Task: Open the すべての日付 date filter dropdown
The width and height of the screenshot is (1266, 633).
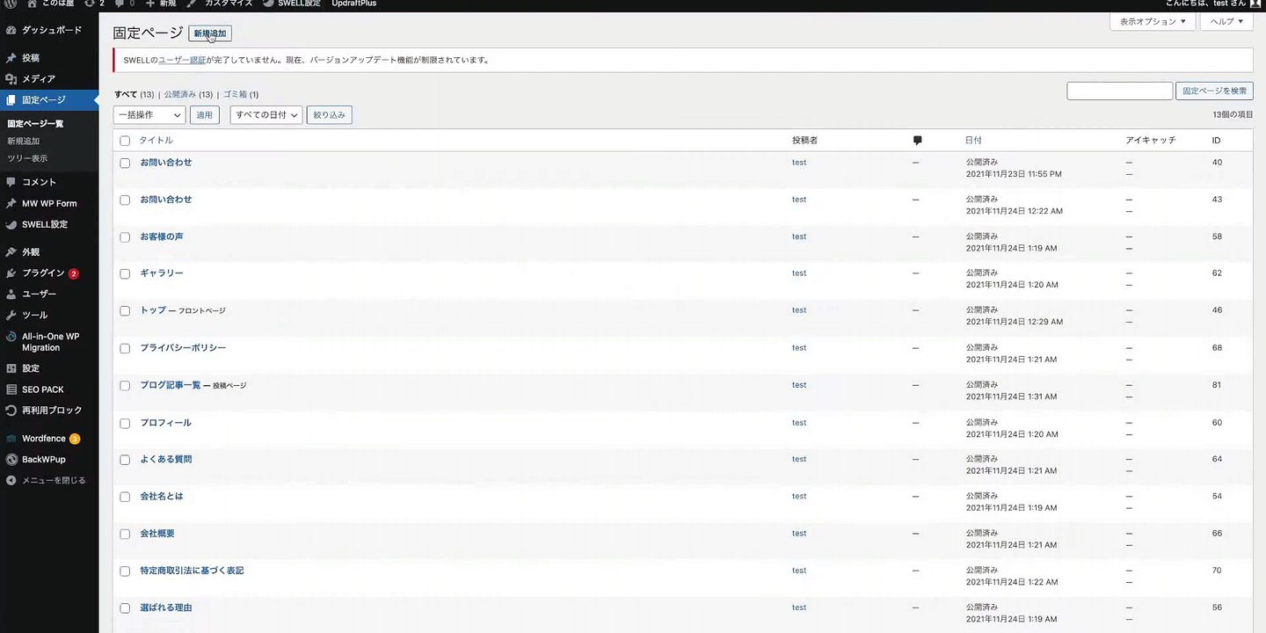Action: pos(266,115)
